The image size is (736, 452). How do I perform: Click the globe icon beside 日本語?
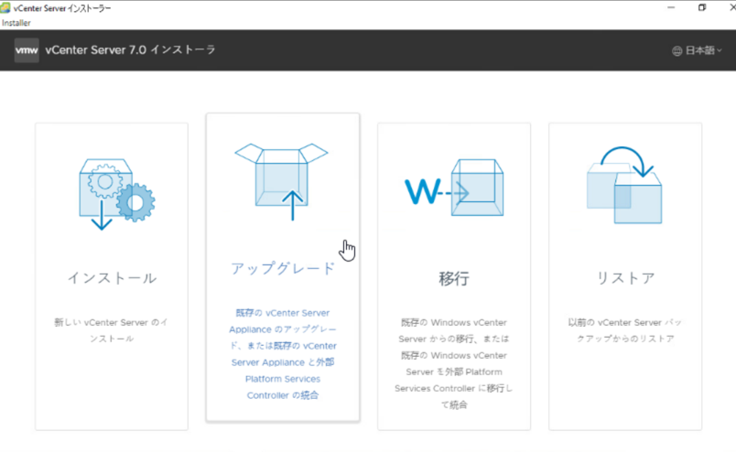click(676, 51)
